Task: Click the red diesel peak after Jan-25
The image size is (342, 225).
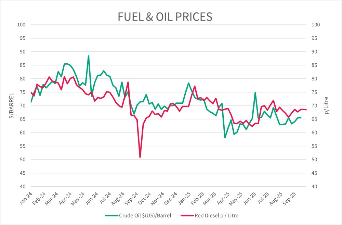Action: point(195,86)
